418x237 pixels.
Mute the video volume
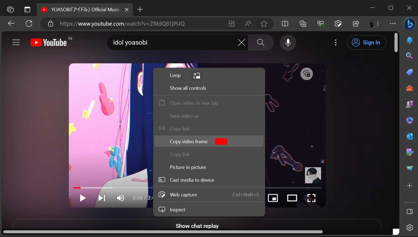click(120, 198)
